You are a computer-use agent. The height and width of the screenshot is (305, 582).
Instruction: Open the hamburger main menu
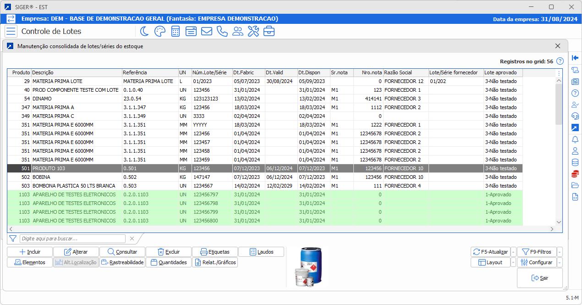[11, 31]
